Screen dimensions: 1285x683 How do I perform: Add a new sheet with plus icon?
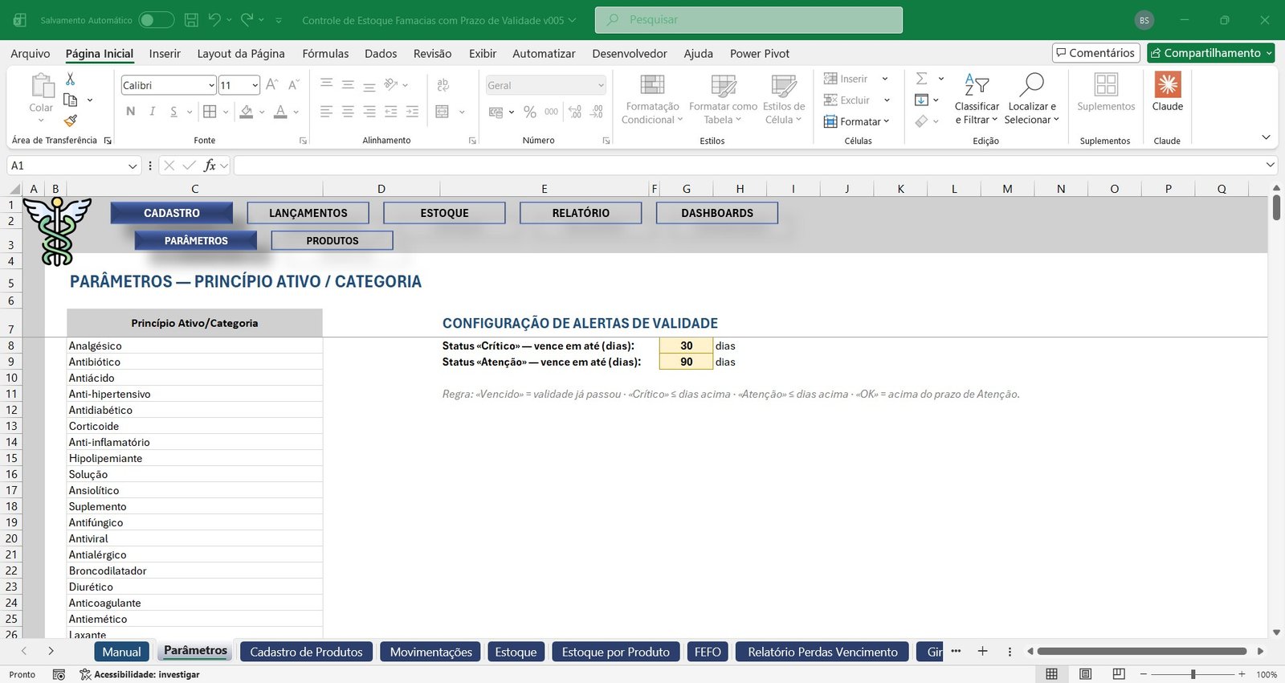tap(982, 651)
